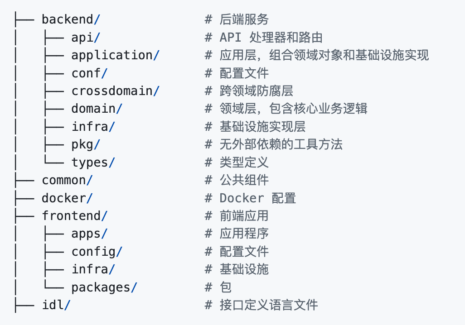Click the "Docker 配置" comment text

click(257, 198)
